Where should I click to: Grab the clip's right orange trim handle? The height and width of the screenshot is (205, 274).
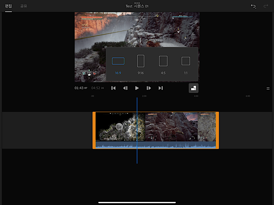[x=217, y=130]
